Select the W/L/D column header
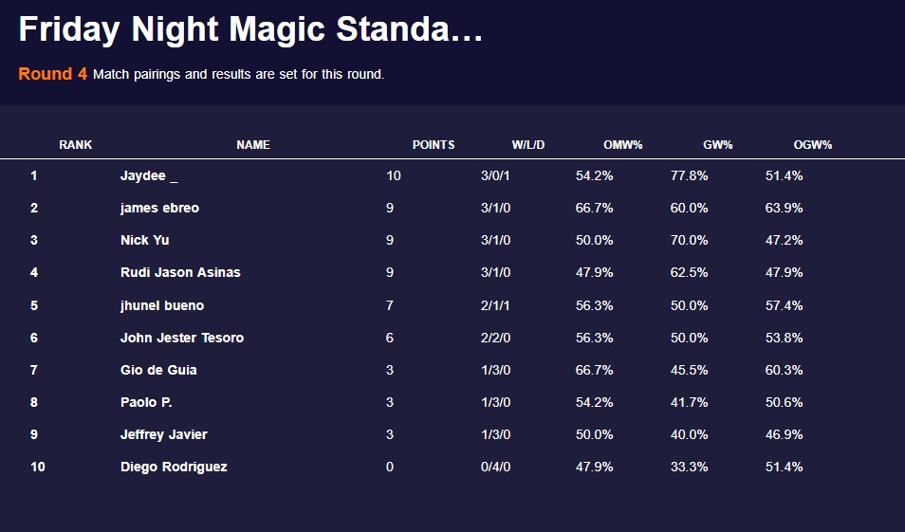This screenshot has height=532, width=905. (528, 145)
